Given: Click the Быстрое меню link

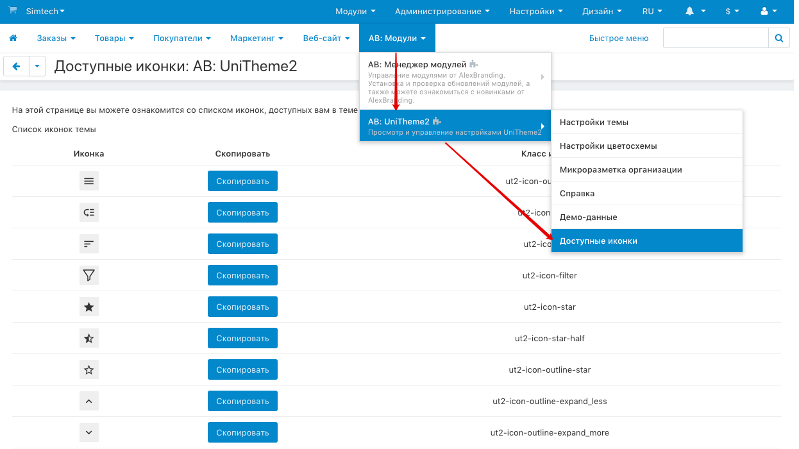Looking at the screenshot, I should (618, 38).
